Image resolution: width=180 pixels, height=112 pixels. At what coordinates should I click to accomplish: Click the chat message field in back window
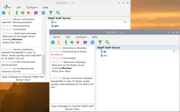[23, 78]
